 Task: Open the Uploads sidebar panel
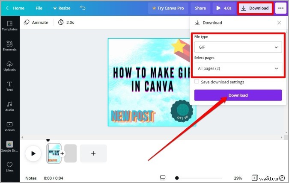click(x=9, y=66)
